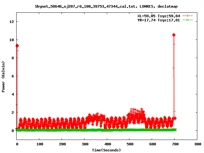Click the green YR spike near 650 seconds

[164, 117]
